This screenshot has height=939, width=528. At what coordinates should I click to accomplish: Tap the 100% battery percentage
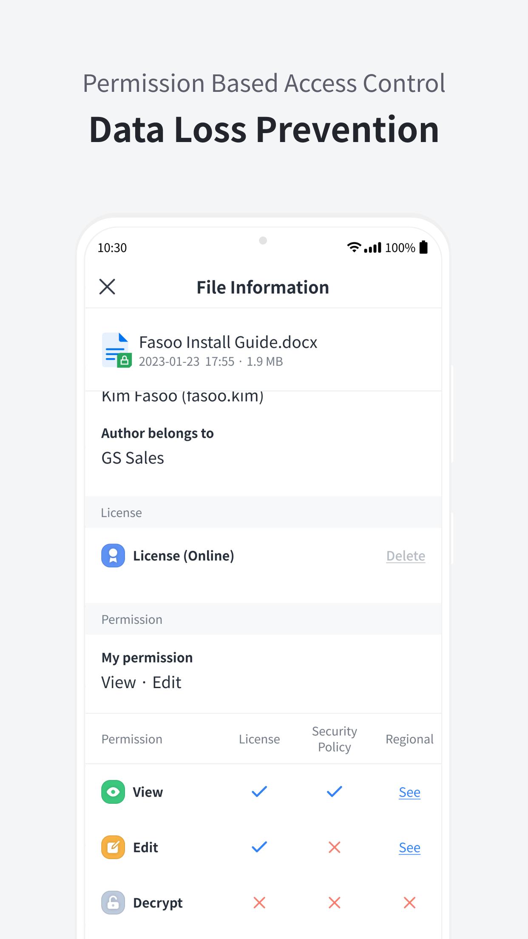click(400, 248)
